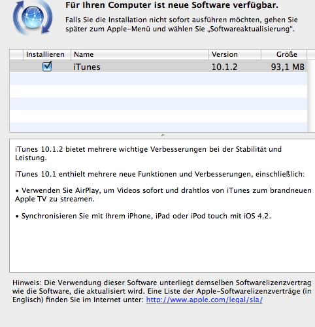Click the AirPlay bullet point text
Viewport: 315px width, 327px height.
click(163, 195)
